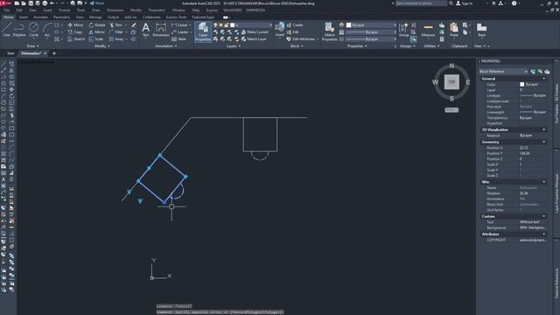The image size is (560, 315).
Task: Click the TOP face of ViewCube
Action: (451, 81)
